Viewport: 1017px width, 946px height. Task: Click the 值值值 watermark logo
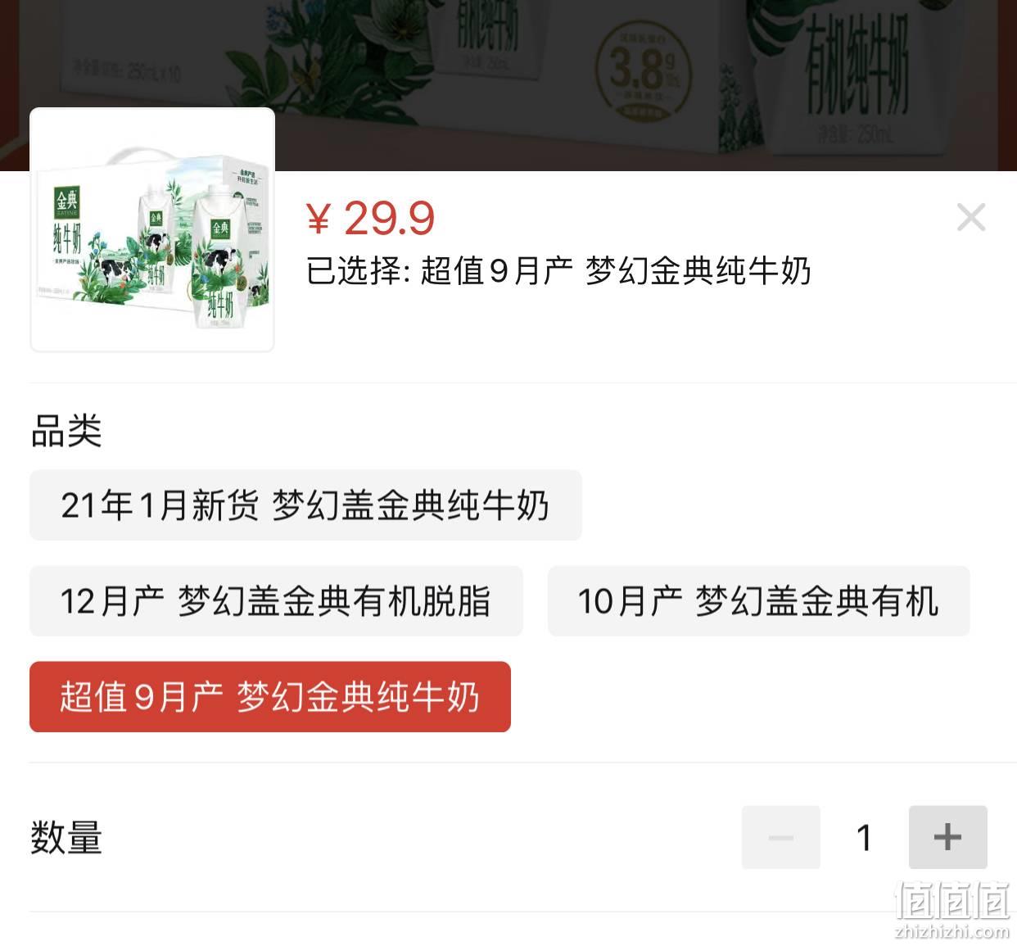[x=952, y=901]
